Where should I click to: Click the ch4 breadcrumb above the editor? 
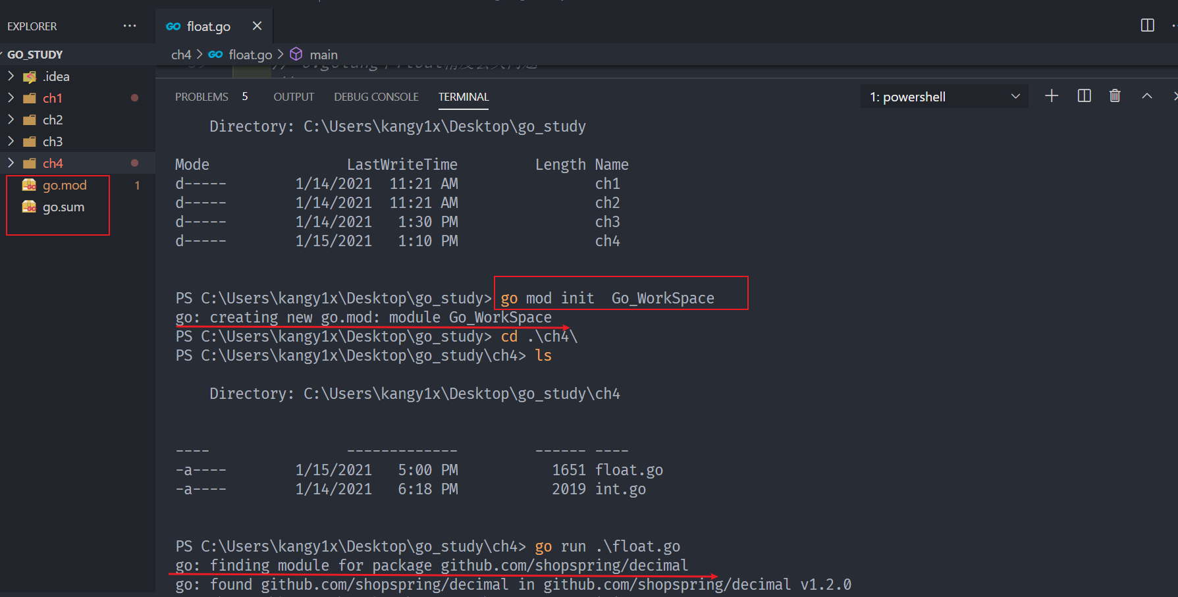point(181,54)
